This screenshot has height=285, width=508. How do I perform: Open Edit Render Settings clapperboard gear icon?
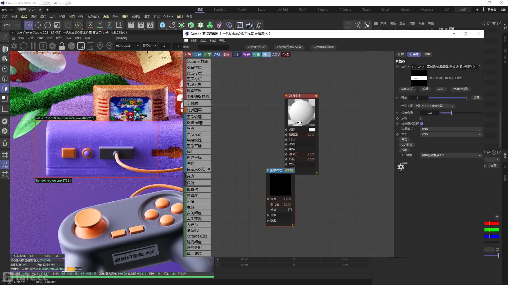click(x=150, y=25)
